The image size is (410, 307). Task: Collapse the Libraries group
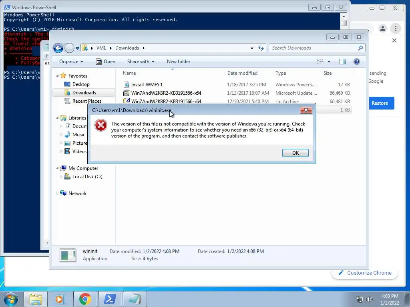click(57, 118)
